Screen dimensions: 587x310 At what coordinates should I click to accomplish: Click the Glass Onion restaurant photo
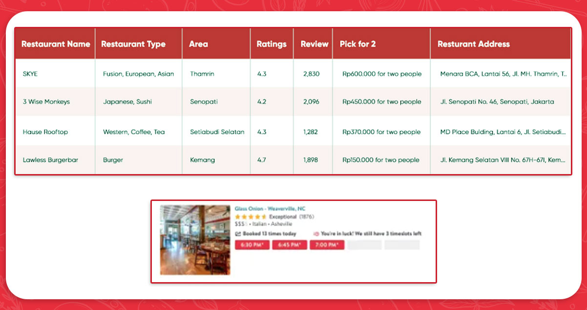tap(195, 240)
